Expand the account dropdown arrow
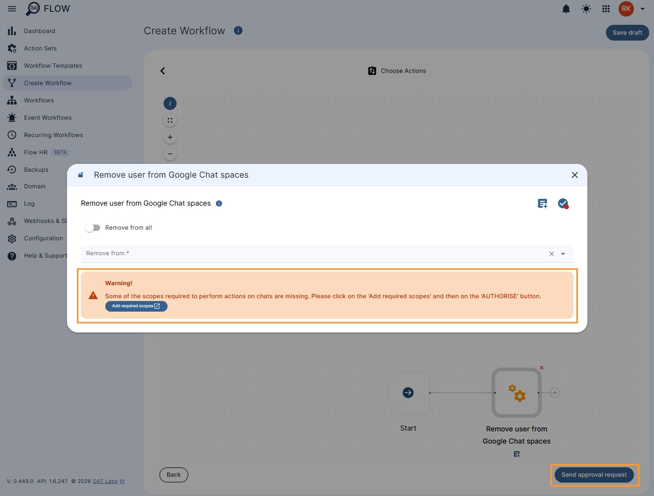The height and width of the screenshot is (496, 654). (643, 9)
